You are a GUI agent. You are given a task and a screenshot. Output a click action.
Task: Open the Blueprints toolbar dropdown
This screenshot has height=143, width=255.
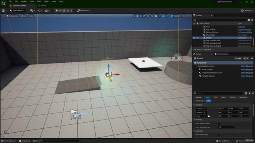(40, 11)
